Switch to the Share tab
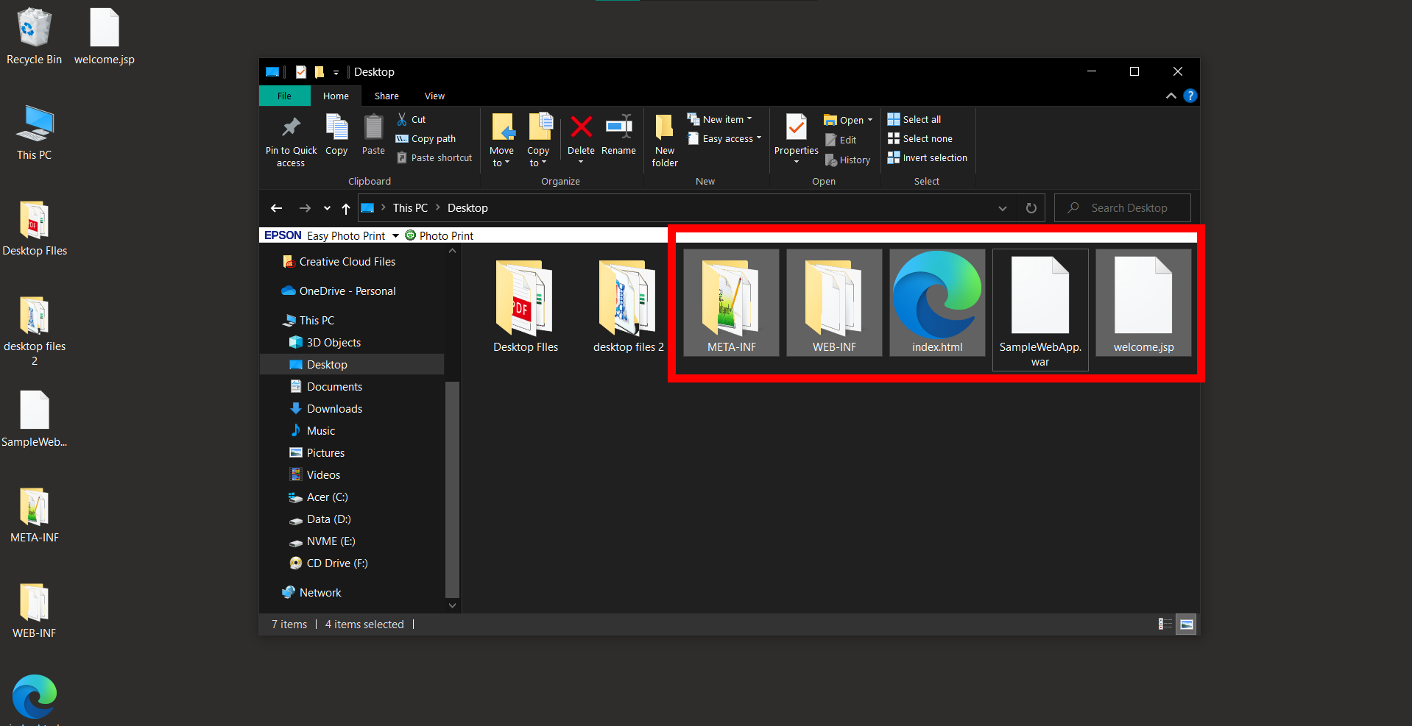 click(386, 96)
